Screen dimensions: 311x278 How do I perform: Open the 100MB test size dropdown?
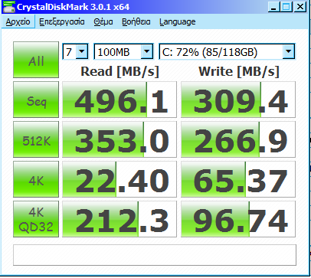(123, 51)
